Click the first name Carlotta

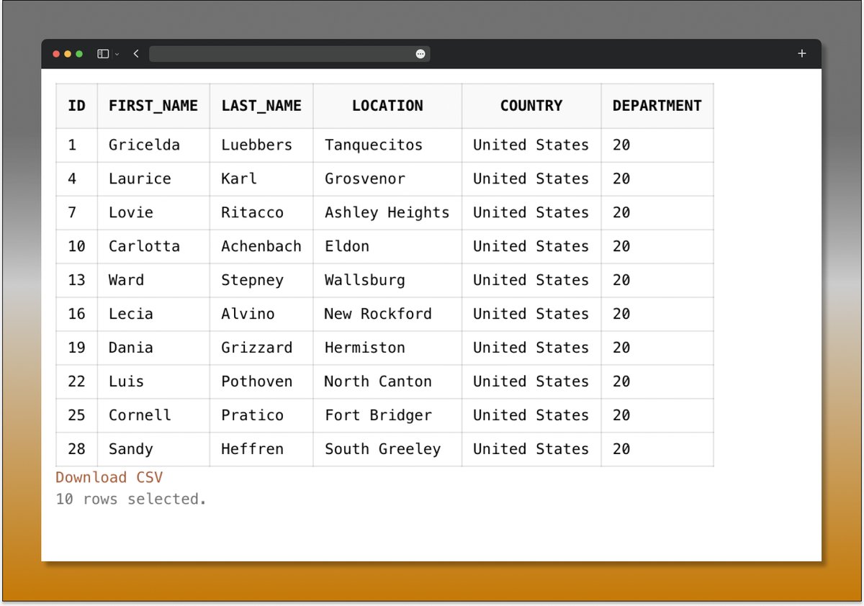point(144,246)
